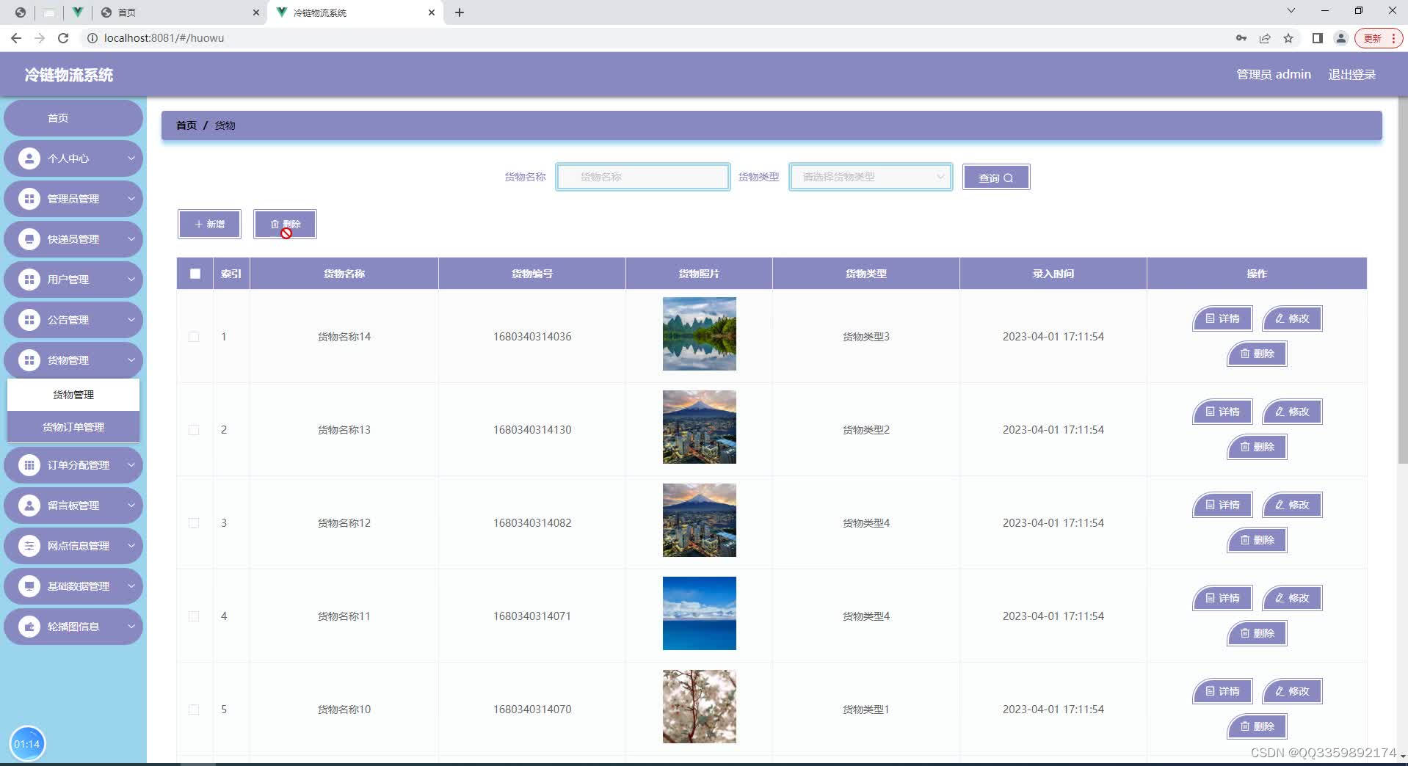This screenshot has width=1408, height=766.
Task: Go to 首页 in the sidebar
Action: [x=73, y=118]
